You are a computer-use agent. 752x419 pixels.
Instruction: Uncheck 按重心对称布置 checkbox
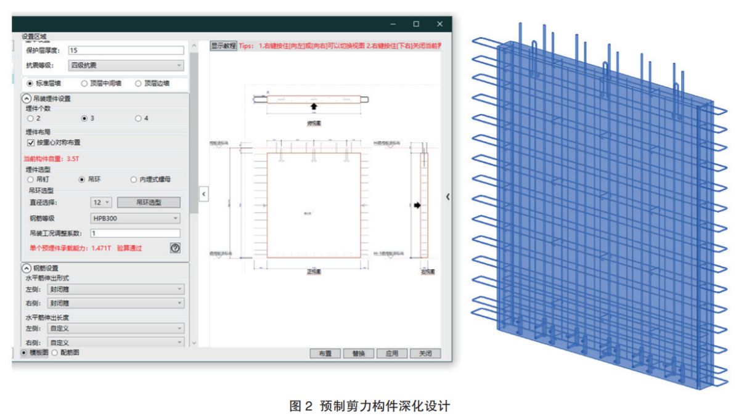[x=31, y=143]
